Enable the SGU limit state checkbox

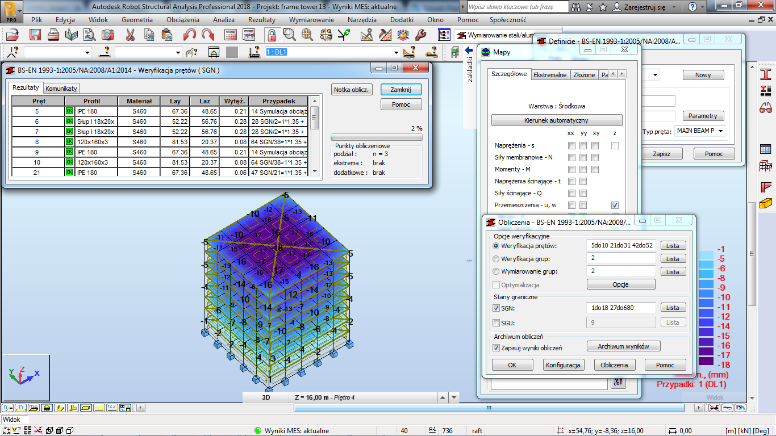click(x=496, y=322)
